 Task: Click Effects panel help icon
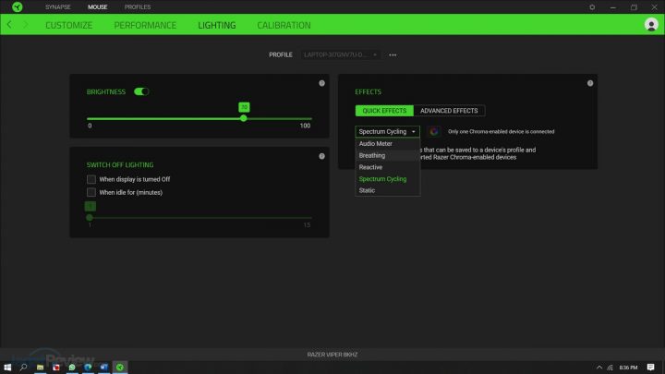pyautogui.click(x=589, y=84)
